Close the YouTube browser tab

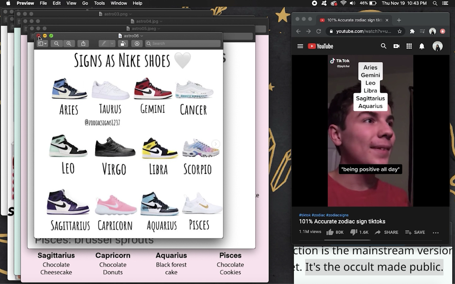[x=387, y=20]
